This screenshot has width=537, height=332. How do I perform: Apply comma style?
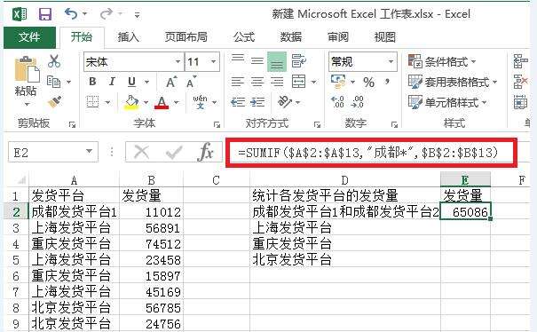[387, 82]
